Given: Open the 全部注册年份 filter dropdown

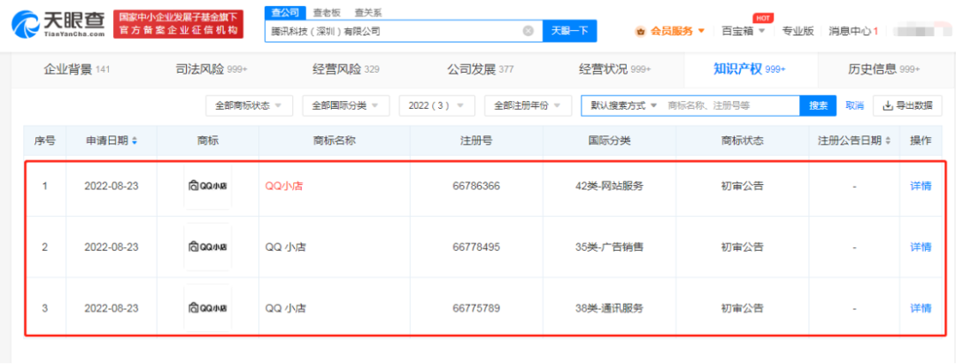Looking at the screenshot, I should pos(528,105).
